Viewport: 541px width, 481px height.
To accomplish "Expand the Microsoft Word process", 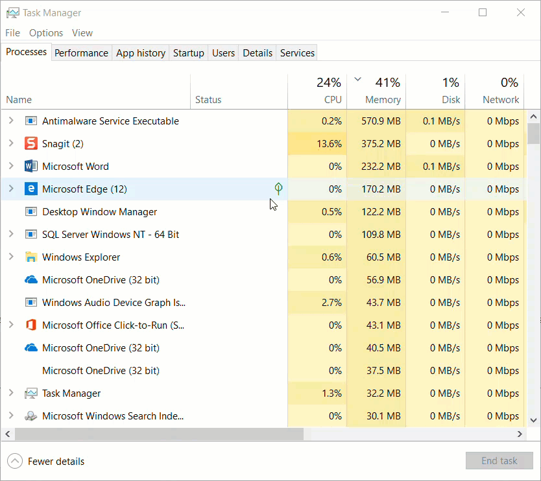I will coord(11,166).
